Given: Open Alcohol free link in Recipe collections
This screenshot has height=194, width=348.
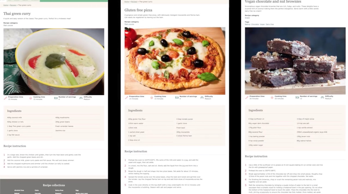Looking at the screenshot, I should pyautogui.click(x=19, y=190).
